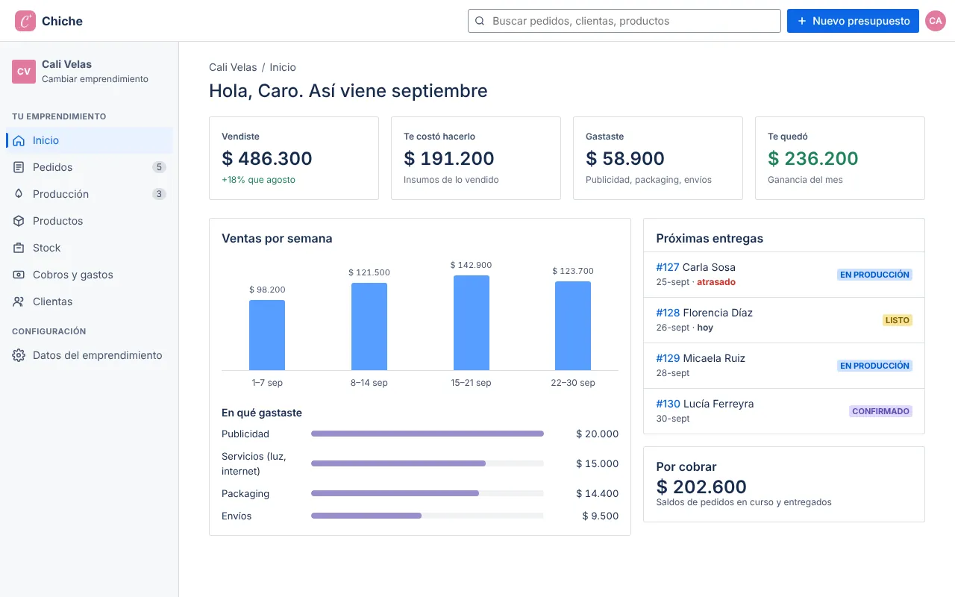This screenshot has width=955, height=597.
Task: Click Cali Velas breadcrumb
Action: [233, 67]
